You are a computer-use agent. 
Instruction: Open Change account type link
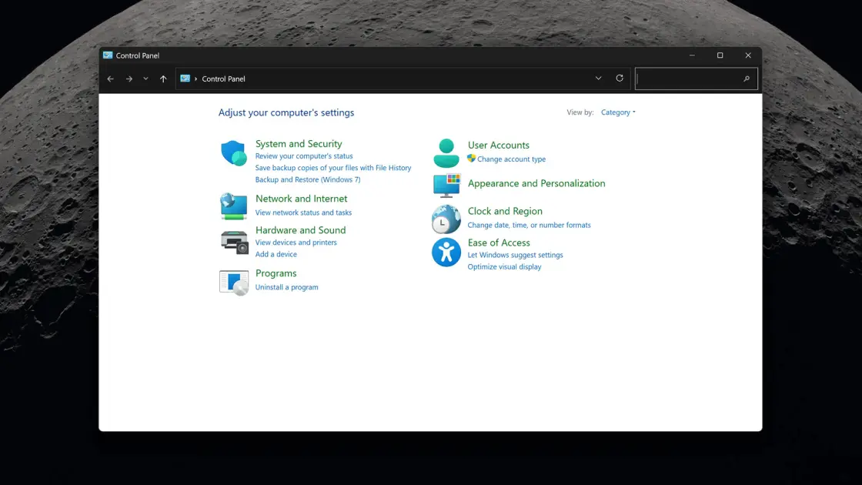(511, 159)
